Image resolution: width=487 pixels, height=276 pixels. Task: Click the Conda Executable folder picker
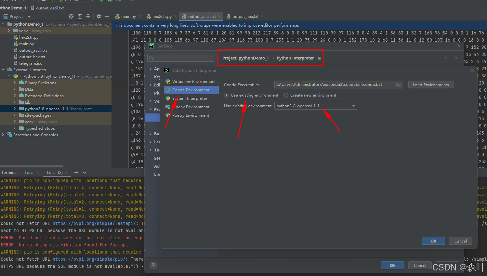point(399,85)
